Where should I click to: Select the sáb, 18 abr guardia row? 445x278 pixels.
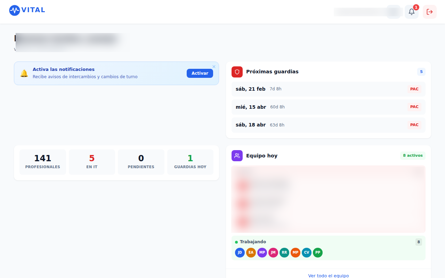pyautogui.click(x=328, y=125)
